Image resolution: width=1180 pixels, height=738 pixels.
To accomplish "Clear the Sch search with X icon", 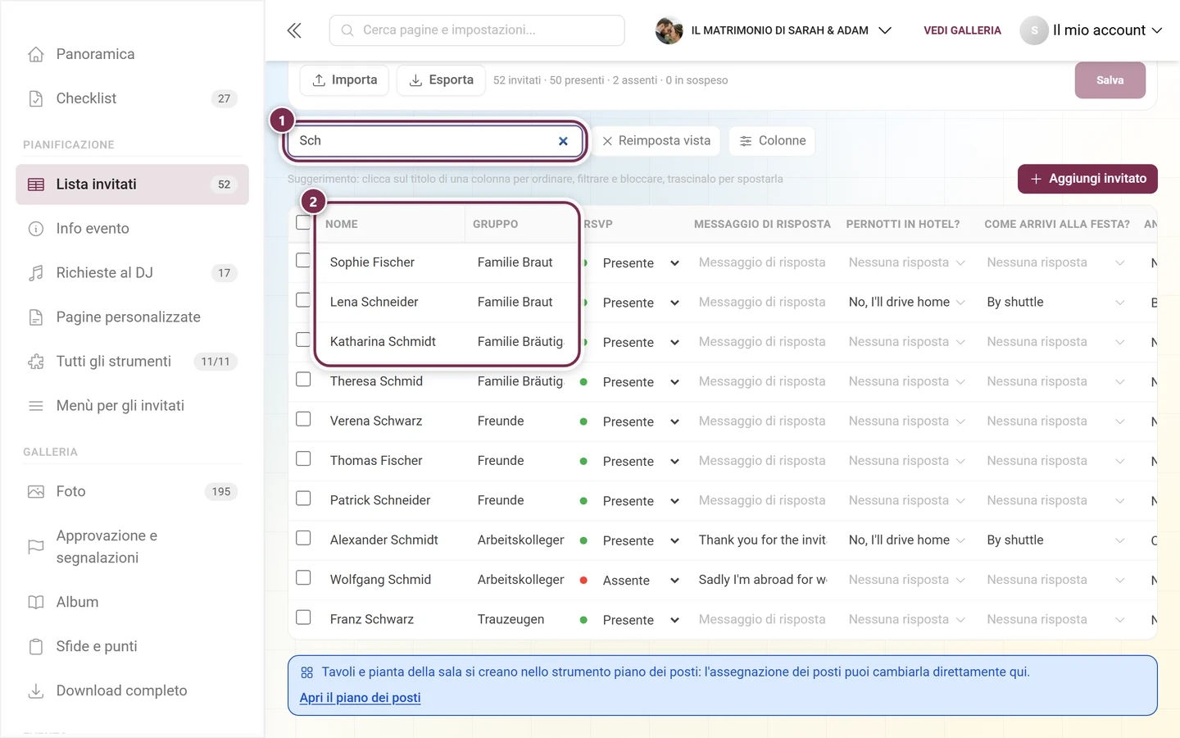I will pyautogui.click(x=563, y=141).
